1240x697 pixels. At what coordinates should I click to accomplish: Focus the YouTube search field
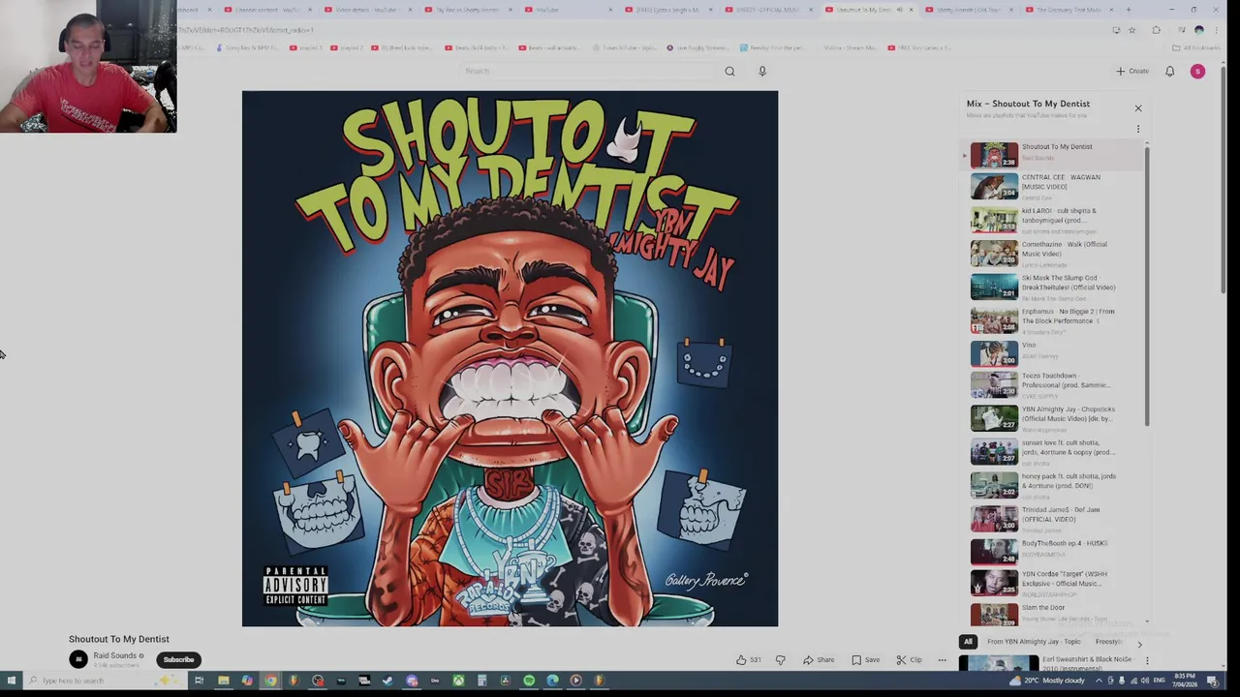click(586, 71)
